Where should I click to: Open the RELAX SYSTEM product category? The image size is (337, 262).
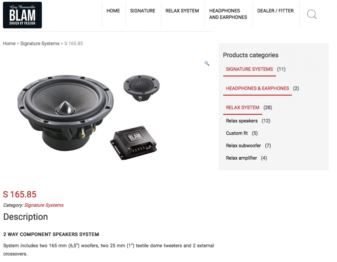pyautogui.click(x=243, y=107)
